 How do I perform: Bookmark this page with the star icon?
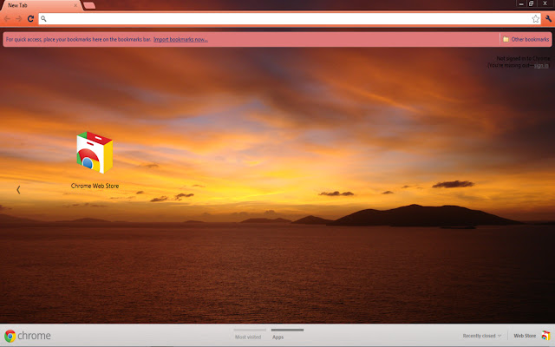(x=535, y=18)
